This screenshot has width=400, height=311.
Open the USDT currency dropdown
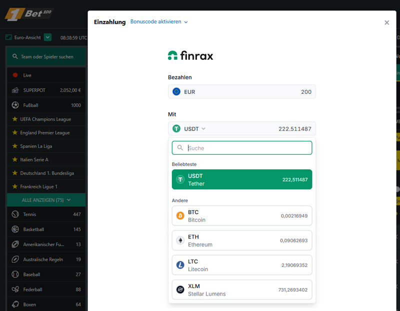tap(194, 129)
